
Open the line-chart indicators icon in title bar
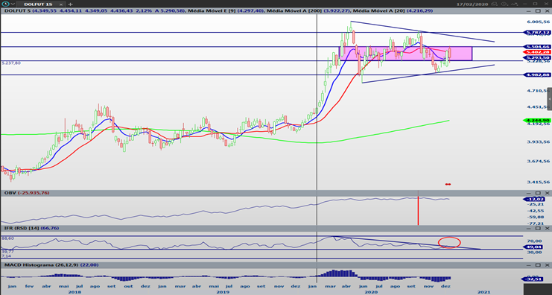tap(514, 4)
